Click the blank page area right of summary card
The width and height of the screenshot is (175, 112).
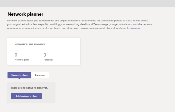click(x=125, y=52)
